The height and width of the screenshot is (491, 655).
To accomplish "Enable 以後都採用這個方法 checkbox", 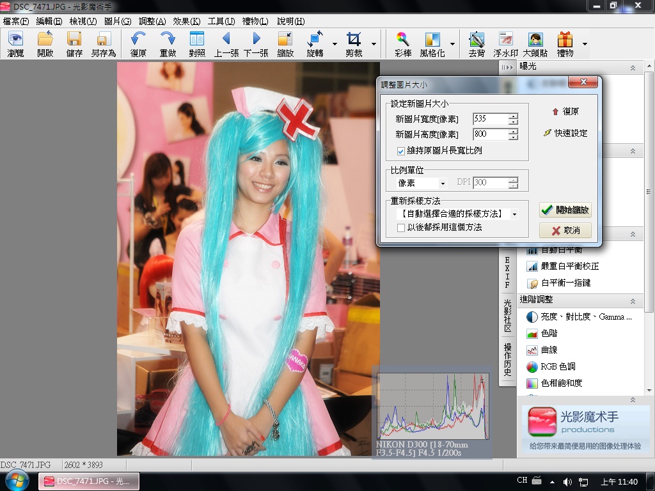I will tap(401, 228).
